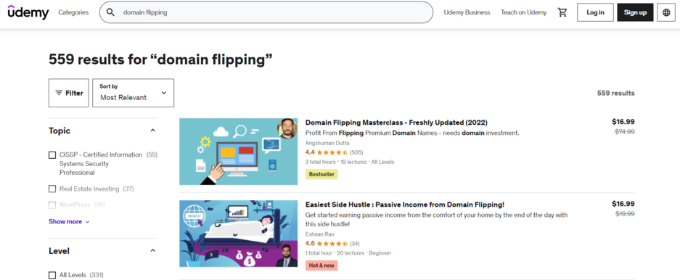The image size is (680, 280).
Task: Open the language globe icon
Action: [x=666, y=12]
